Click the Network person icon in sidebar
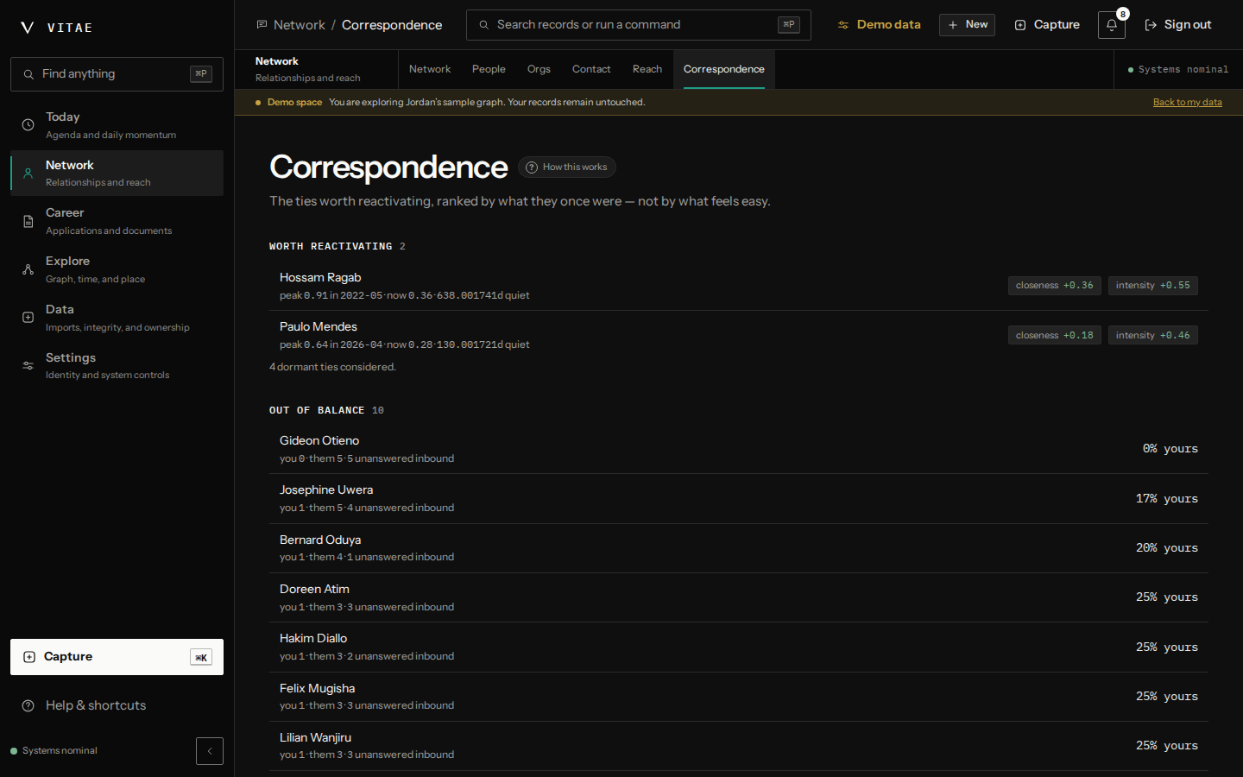Viewport: 1243px width, 777px height. coord(28,174)
